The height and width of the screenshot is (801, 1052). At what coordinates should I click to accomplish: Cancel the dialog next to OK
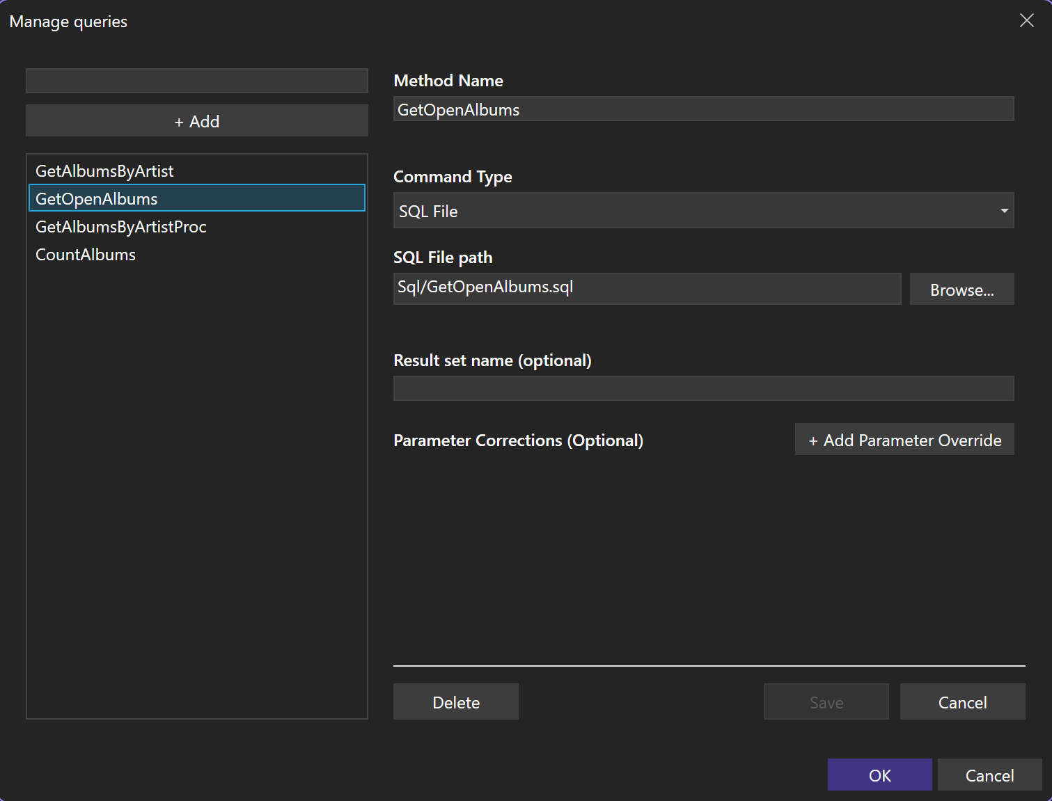(x=989, y=775)
